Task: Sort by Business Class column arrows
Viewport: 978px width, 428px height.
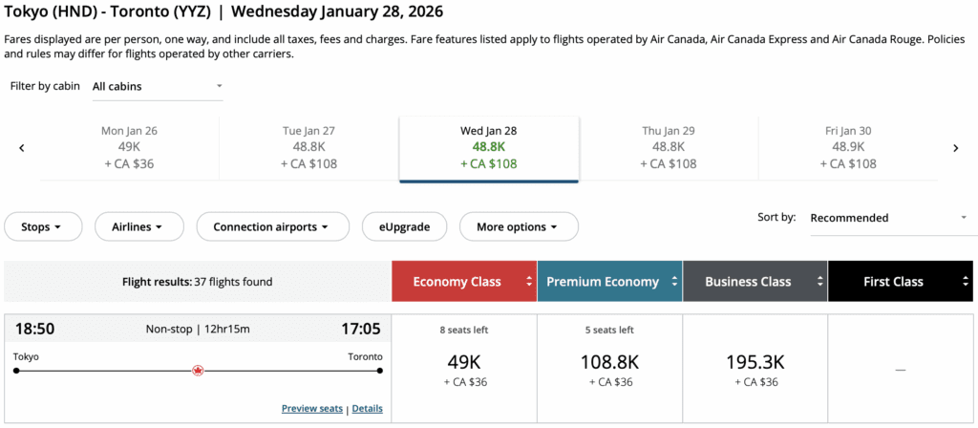Action: point(819,282)
